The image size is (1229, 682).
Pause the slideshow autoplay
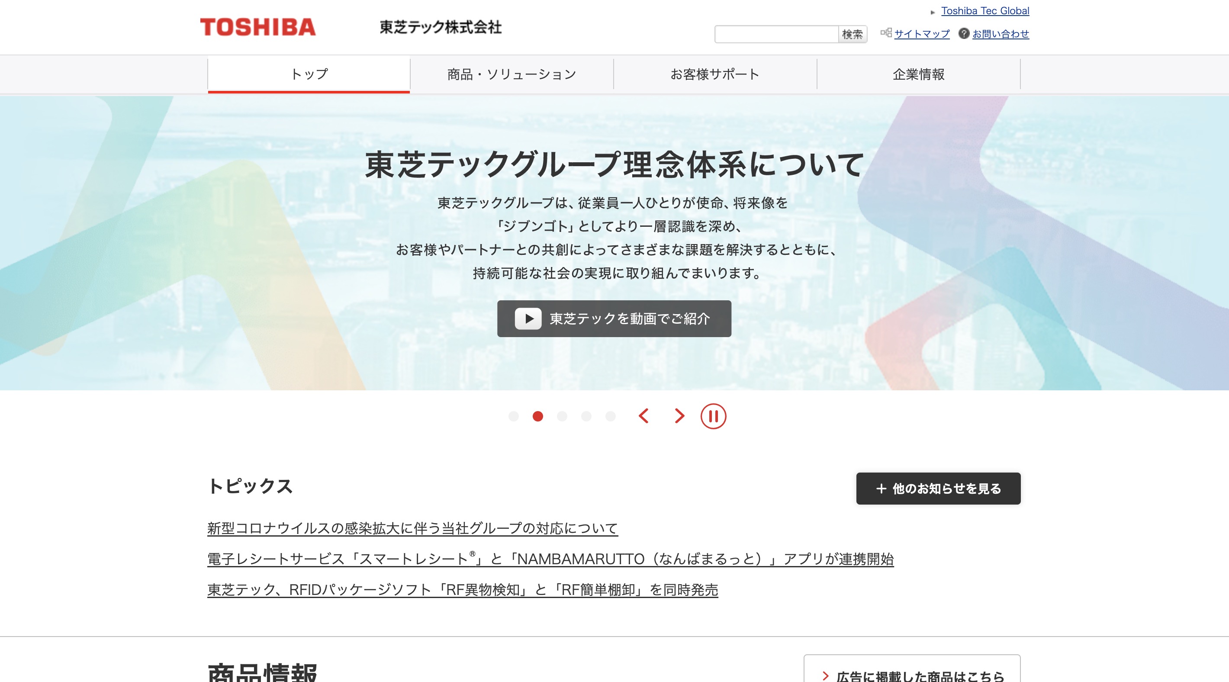(x=713, y=416)
